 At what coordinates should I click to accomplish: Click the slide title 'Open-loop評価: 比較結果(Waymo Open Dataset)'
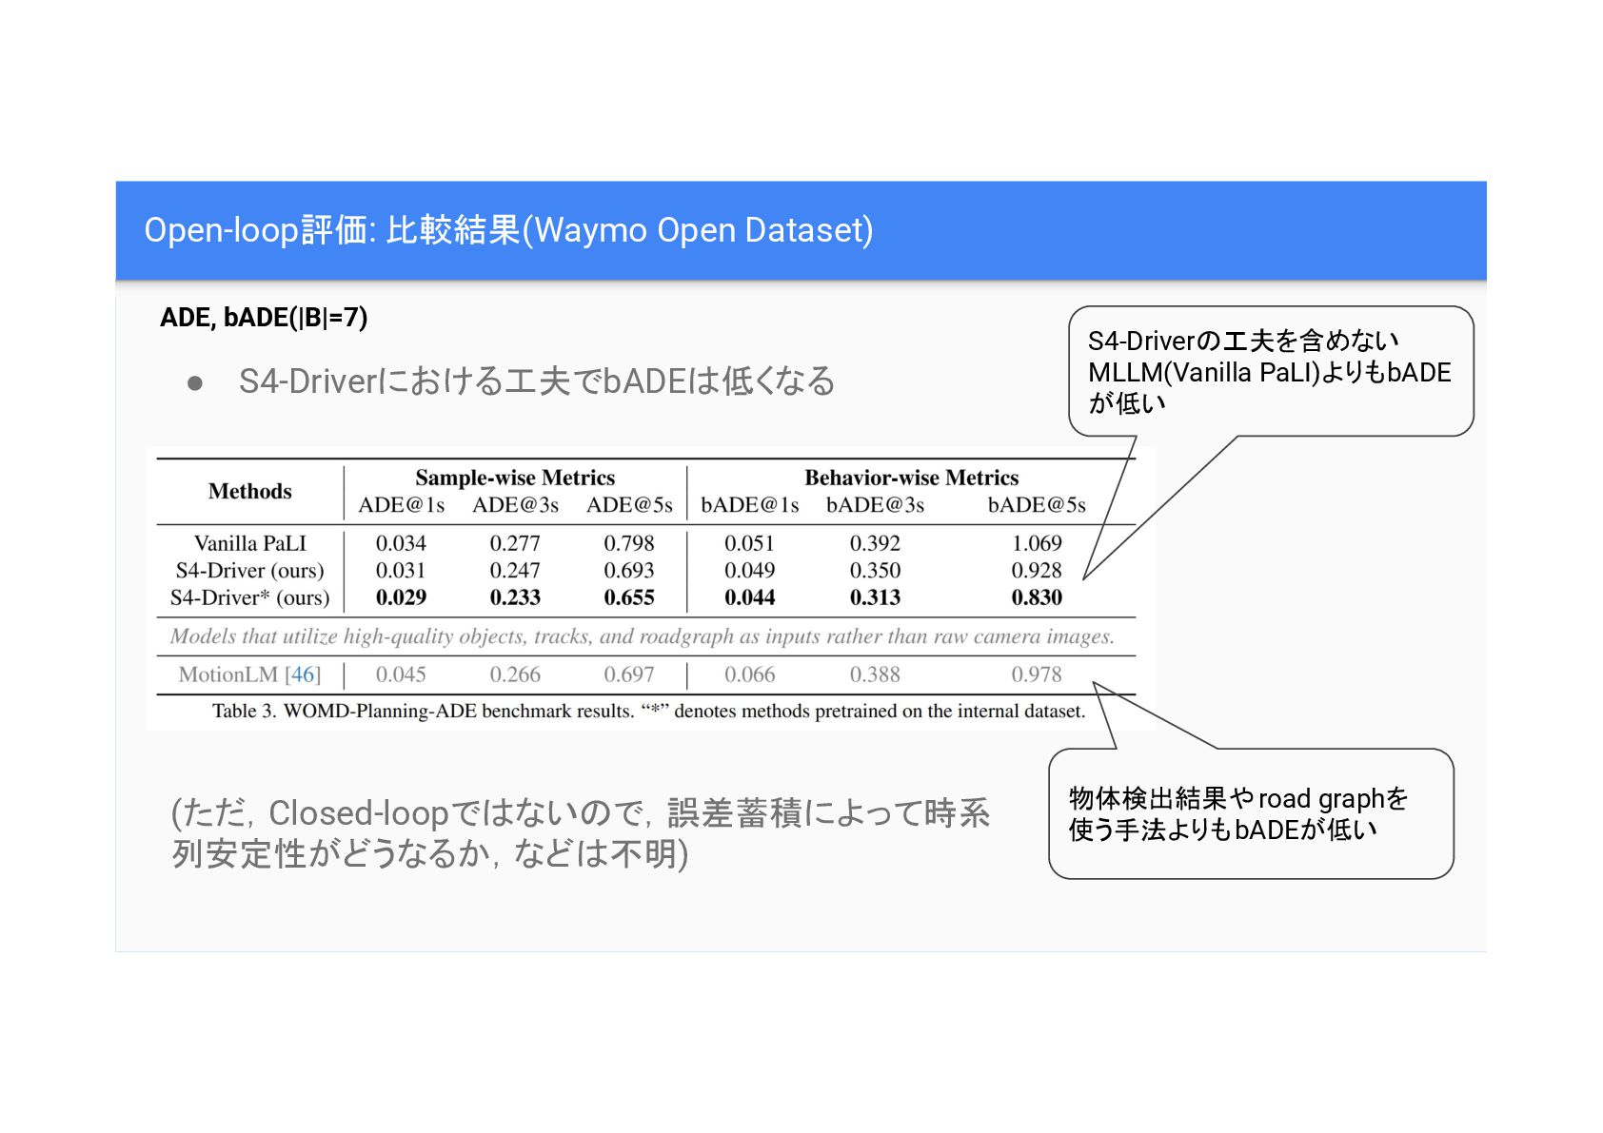point(508,230)
